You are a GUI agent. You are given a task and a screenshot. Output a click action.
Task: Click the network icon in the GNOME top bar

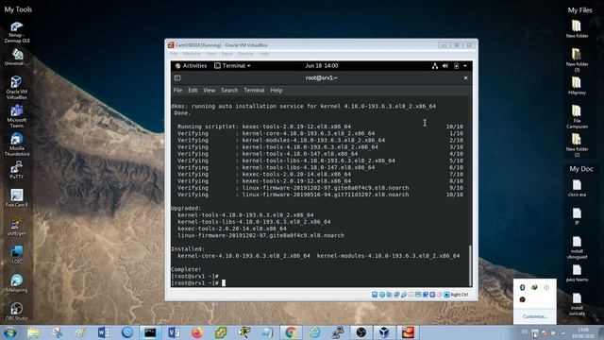point(435,66)
